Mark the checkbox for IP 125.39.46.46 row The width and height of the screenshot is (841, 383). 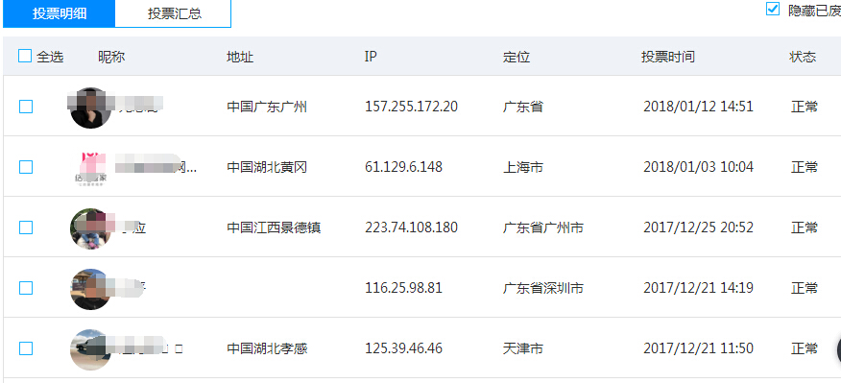[x=26, y=348]
